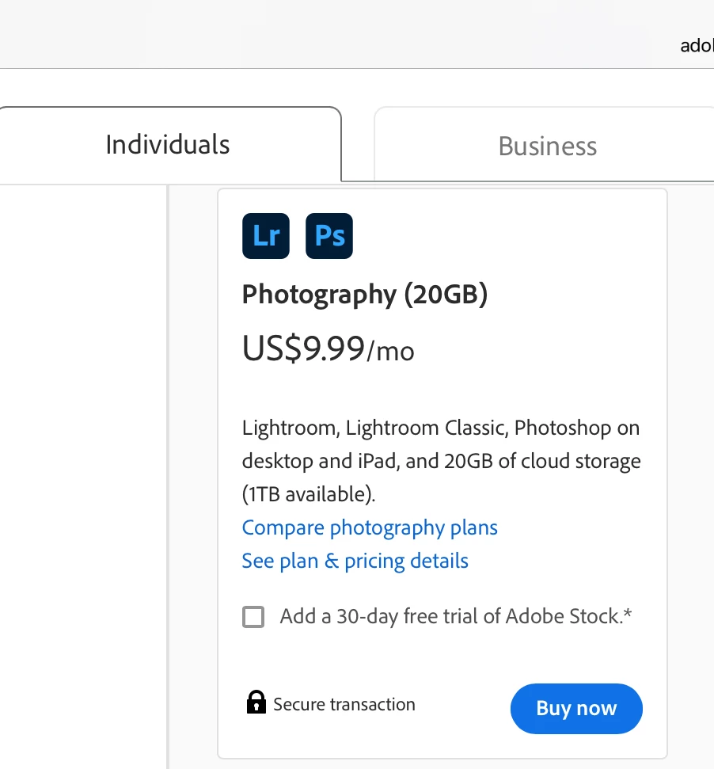Image resolution: width=714 pixels, height=769 pixels.
Task: Click the padlock secure transaction icon
Action: (256, 702)
